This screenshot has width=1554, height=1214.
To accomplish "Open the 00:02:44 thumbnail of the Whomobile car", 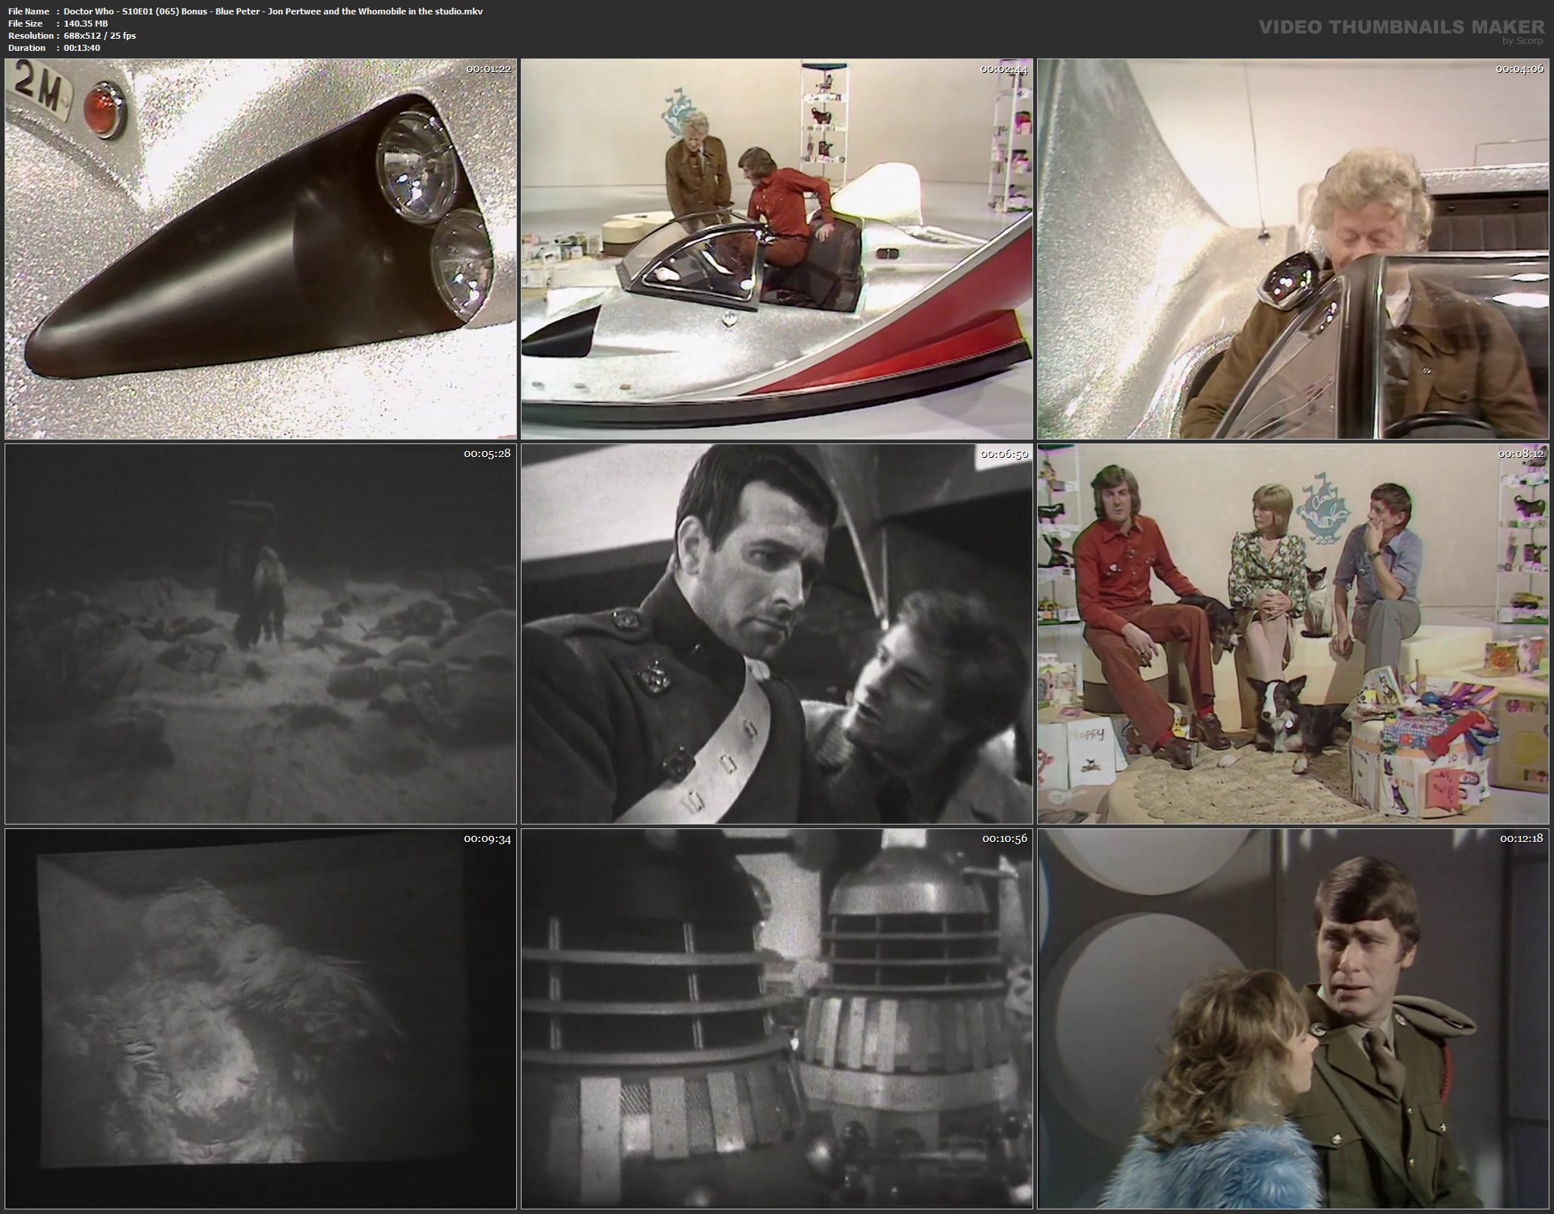I will [777, 249].
